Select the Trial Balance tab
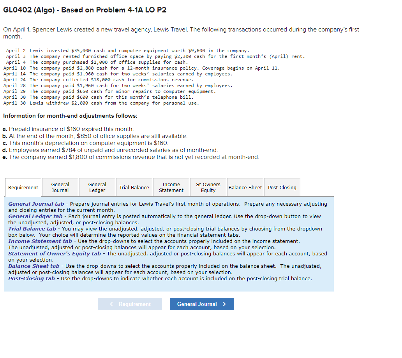Image resolution: width=402 pixels, height=358 pixels. tap(134, 187)
